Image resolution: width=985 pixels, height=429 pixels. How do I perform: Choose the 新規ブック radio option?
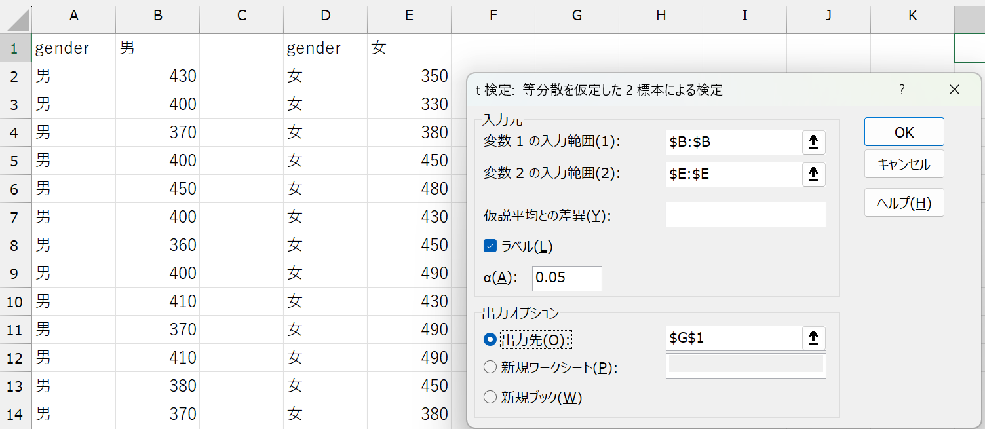pos(490,397)
